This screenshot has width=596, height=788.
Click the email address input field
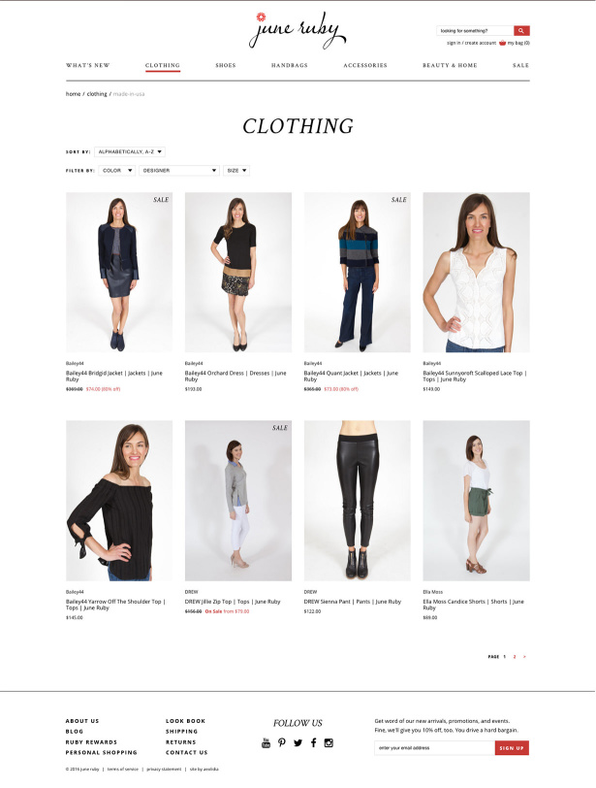click(x=434, y=748)
